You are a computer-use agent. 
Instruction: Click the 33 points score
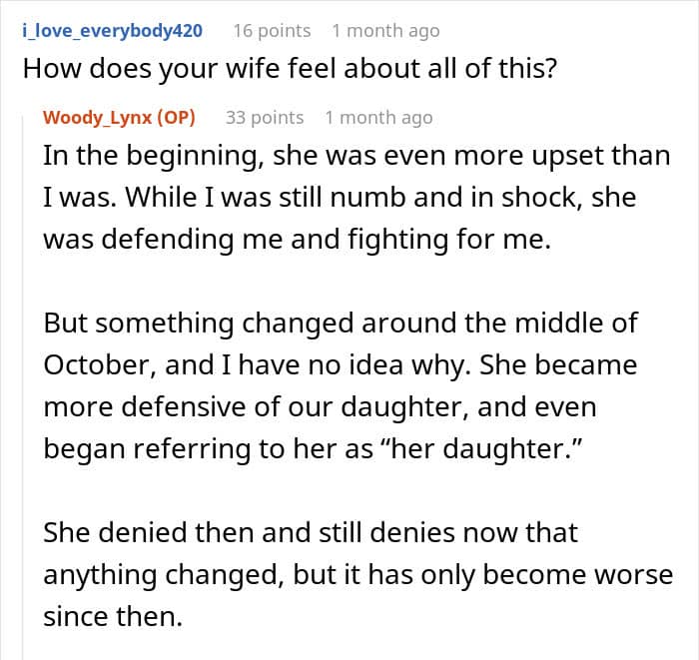tap(265, 117)
